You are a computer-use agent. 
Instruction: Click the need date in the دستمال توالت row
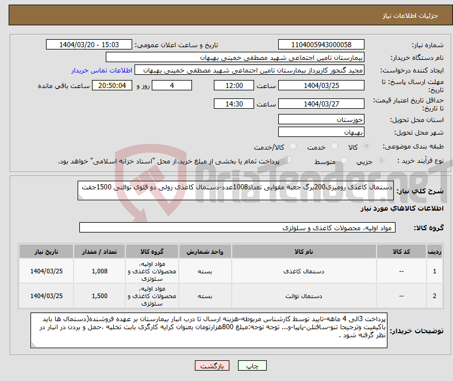(x=46, y=296)
